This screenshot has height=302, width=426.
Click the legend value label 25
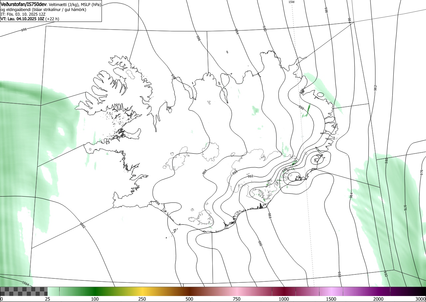click(48, 299)
